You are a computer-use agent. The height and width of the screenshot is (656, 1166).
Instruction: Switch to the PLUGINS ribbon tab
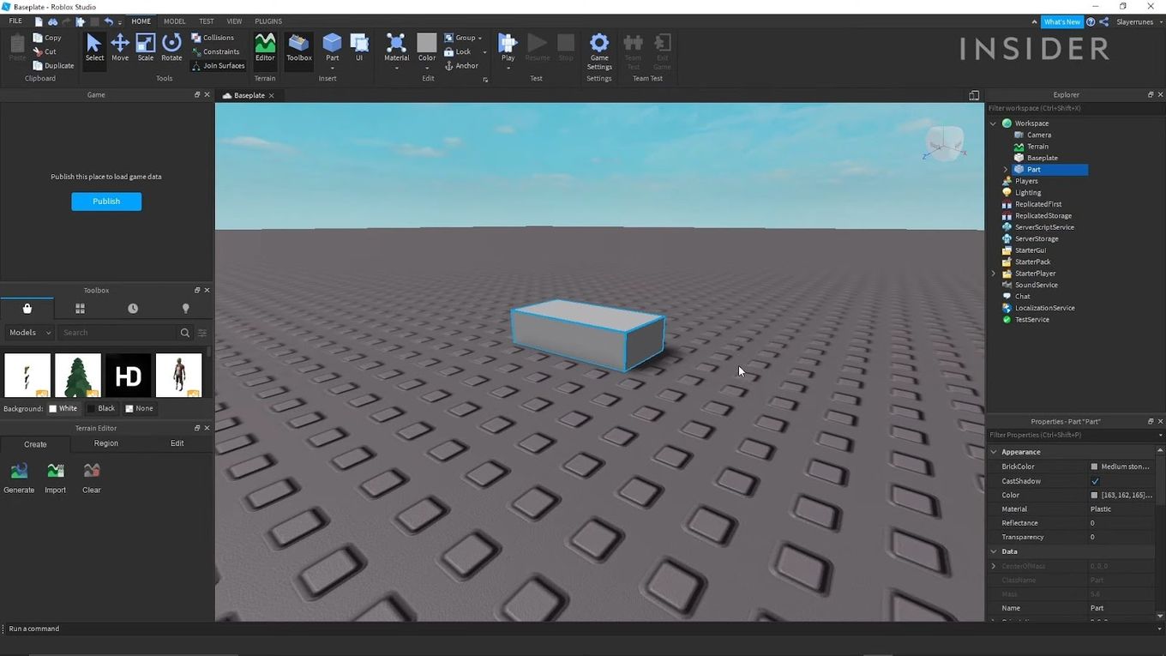268,21
